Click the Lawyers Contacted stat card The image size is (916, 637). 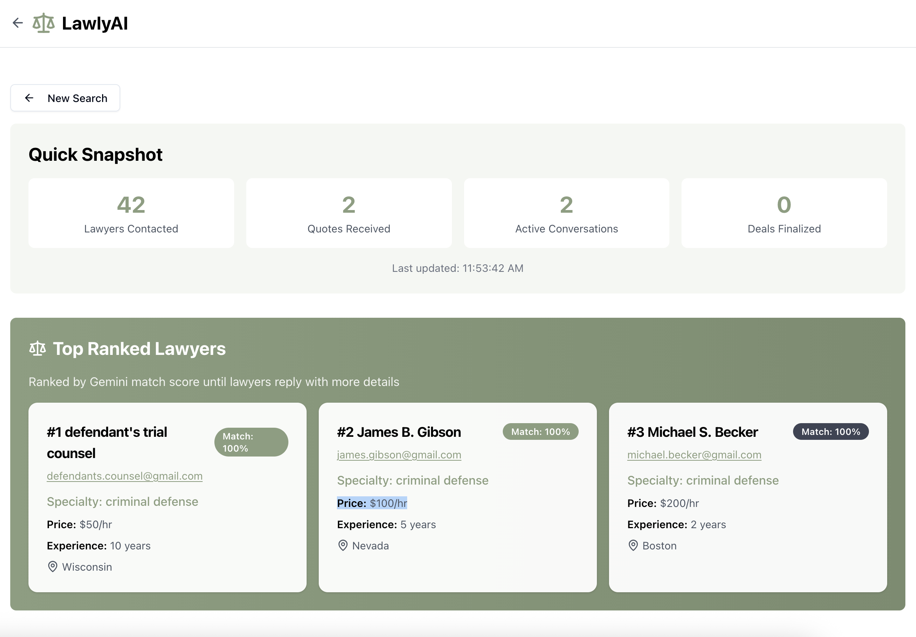pos(131,213)
